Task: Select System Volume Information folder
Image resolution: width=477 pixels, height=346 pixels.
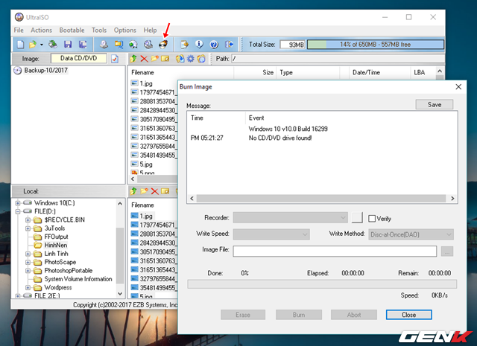Action: [x=78, y=279]
